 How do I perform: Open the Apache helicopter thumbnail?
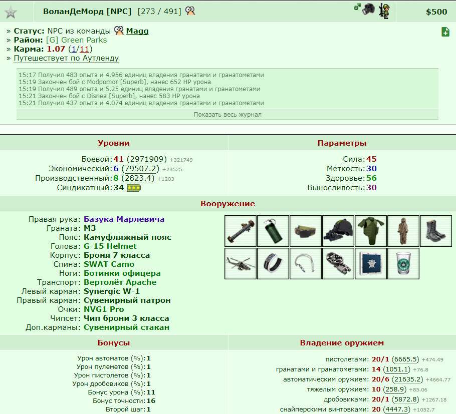[241, 263]
